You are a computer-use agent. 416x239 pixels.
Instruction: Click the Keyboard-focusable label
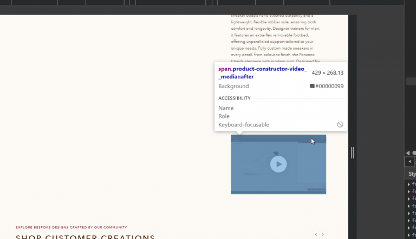click(x=244, y=124)
